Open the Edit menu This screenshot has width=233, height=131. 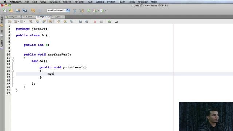click(x=35, y=2)
